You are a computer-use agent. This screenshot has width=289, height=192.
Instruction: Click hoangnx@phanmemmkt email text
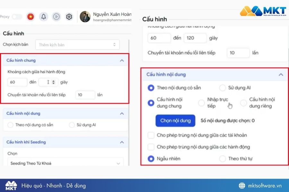click(112, 20)
